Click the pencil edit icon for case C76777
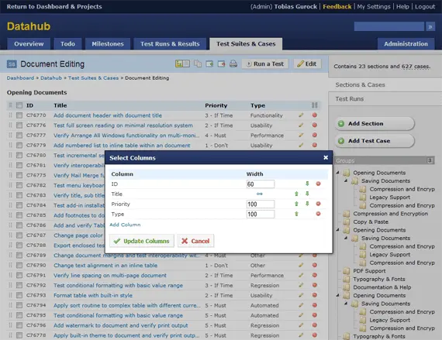The height and width of the screenshot is (340, 442). coord(301,135)
